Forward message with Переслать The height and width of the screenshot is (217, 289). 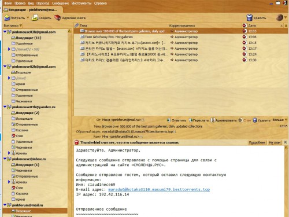[199, 120]
